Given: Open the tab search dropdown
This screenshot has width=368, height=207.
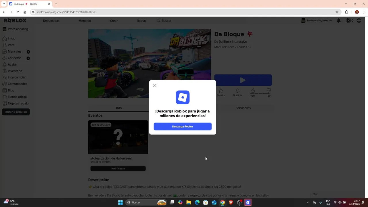Looking at the screenshot, I should pyautogui.click(x=4, y=4).
